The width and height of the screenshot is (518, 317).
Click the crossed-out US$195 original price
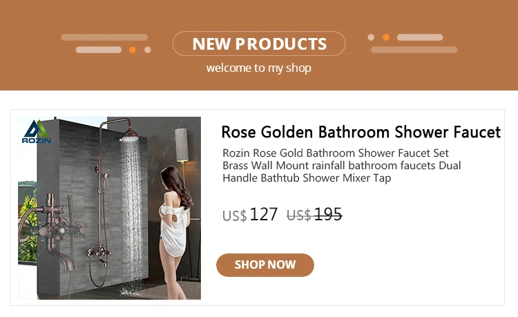tap(314, 215)
